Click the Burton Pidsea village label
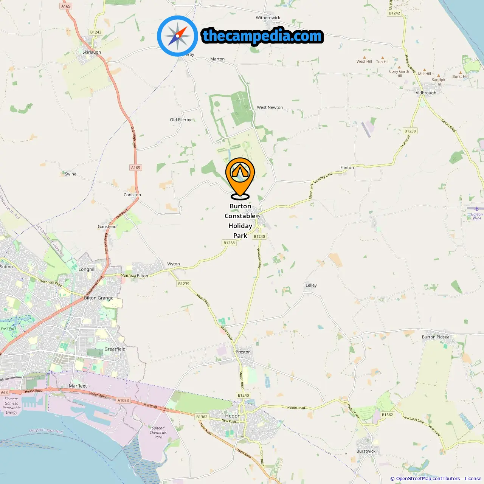This screenshot has height=484, width=484. [436, 337]
